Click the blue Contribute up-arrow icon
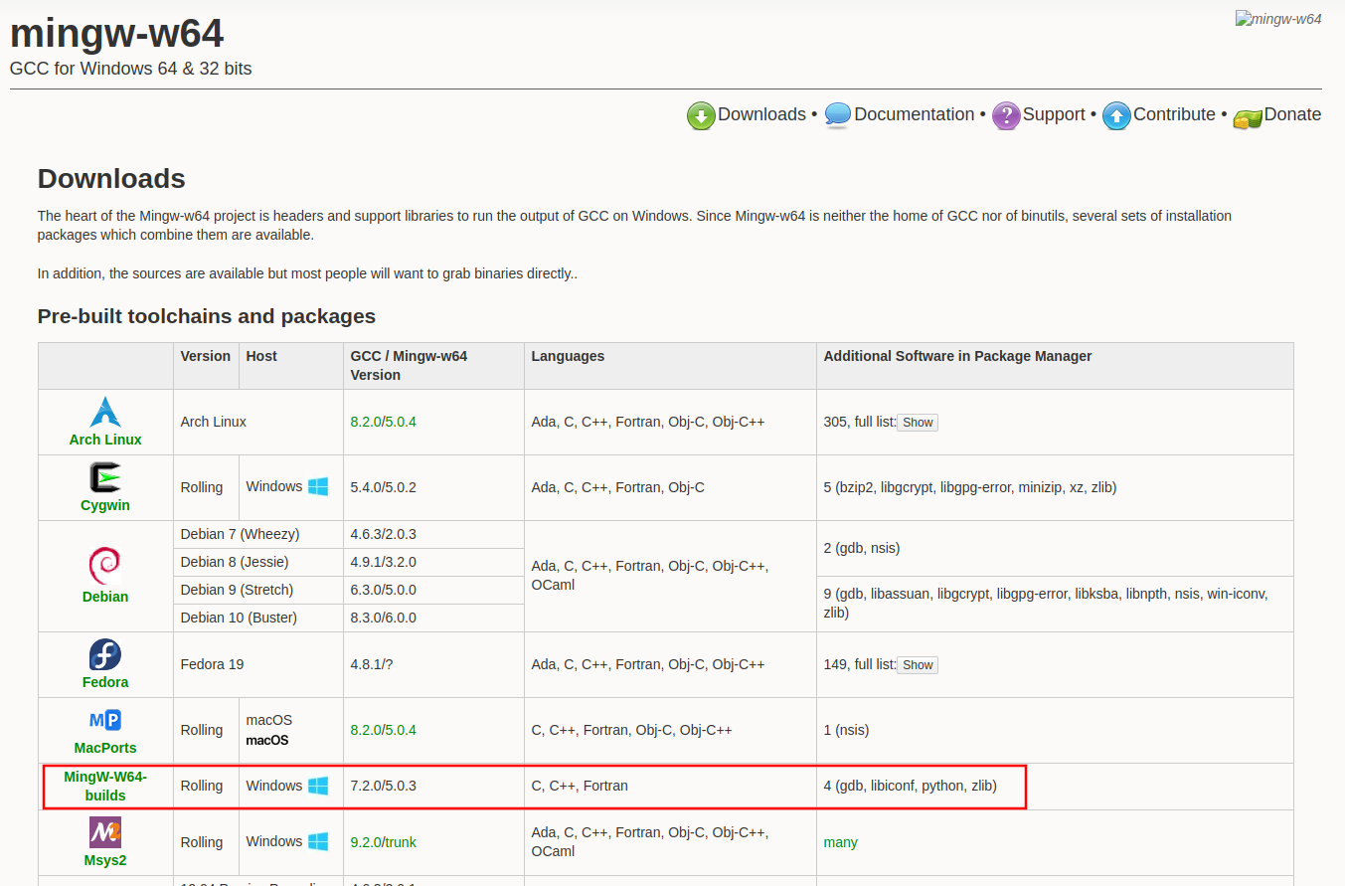This screenshot has width=1345, height=886. [1116, 116]
